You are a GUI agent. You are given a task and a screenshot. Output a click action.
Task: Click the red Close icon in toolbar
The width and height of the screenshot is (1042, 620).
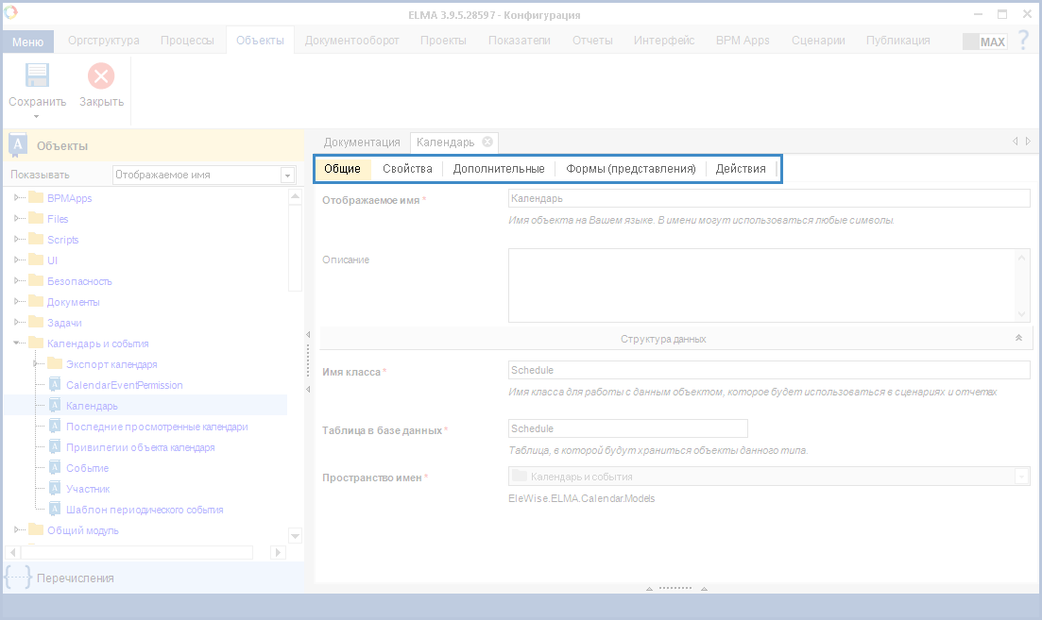point(101,76)
